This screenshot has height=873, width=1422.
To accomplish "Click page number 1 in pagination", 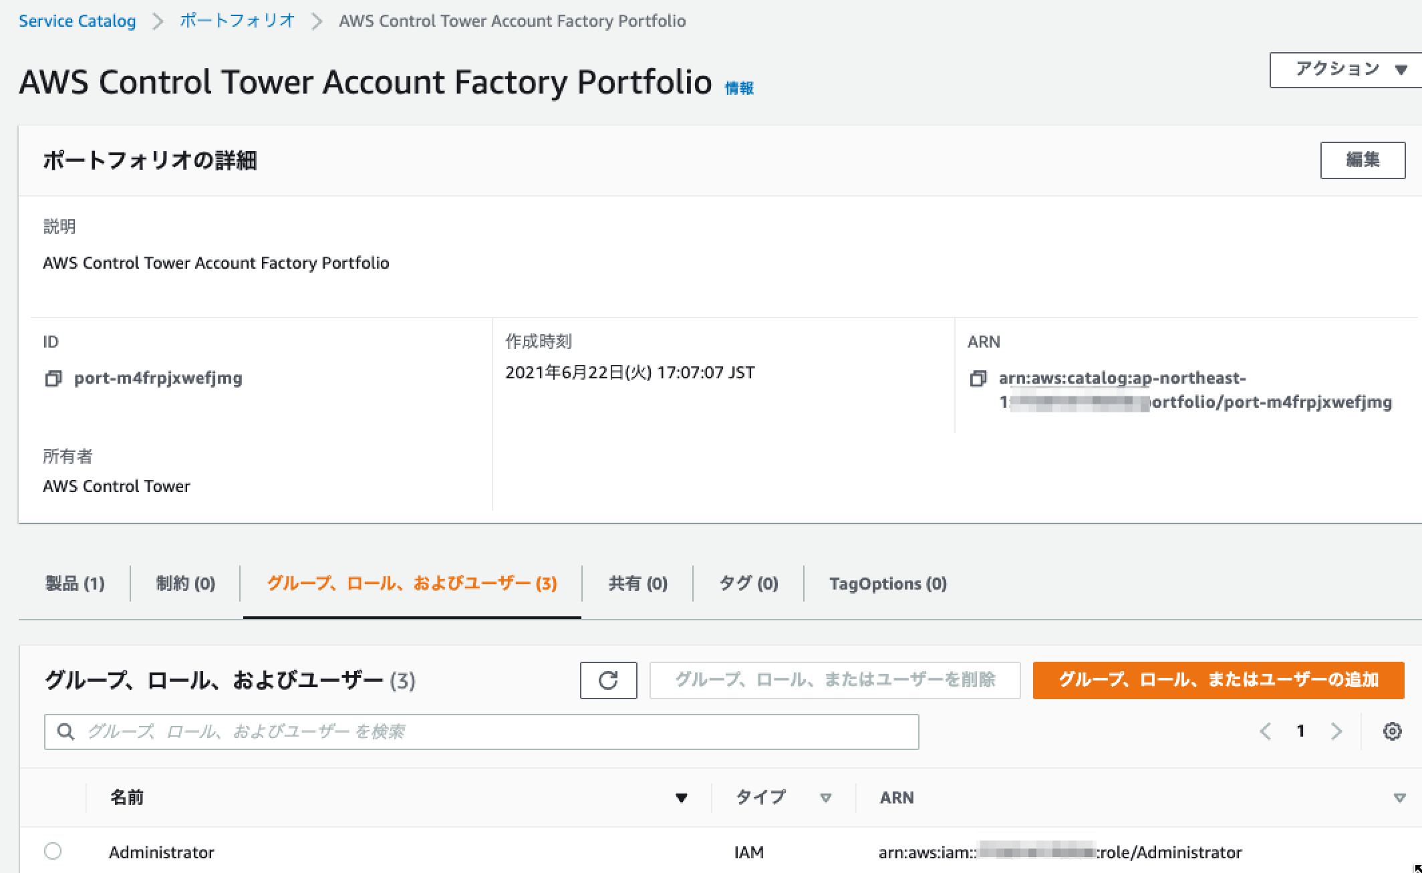I will [1300, 731].
